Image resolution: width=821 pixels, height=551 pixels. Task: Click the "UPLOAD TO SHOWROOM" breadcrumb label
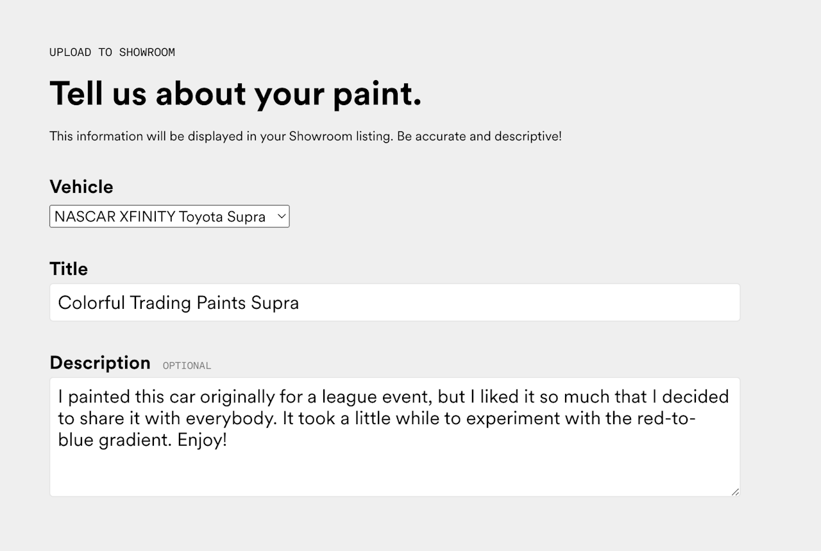tap(112, 53)
